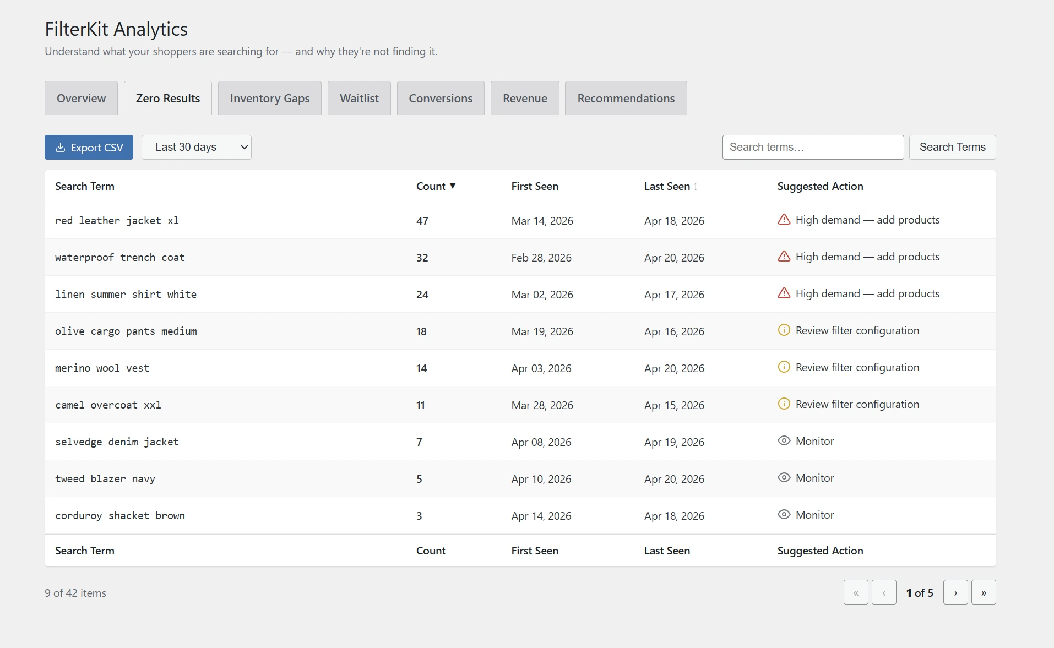This screenshot has height=648, width=1054.
Task: Open the Recommendations tab
Action: click(x=626, y=98)
